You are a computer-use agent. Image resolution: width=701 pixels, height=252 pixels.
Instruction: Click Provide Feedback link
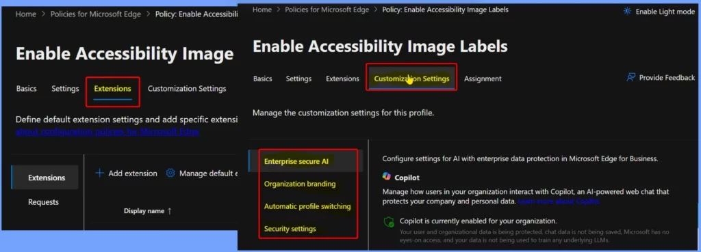click(661, 78)
